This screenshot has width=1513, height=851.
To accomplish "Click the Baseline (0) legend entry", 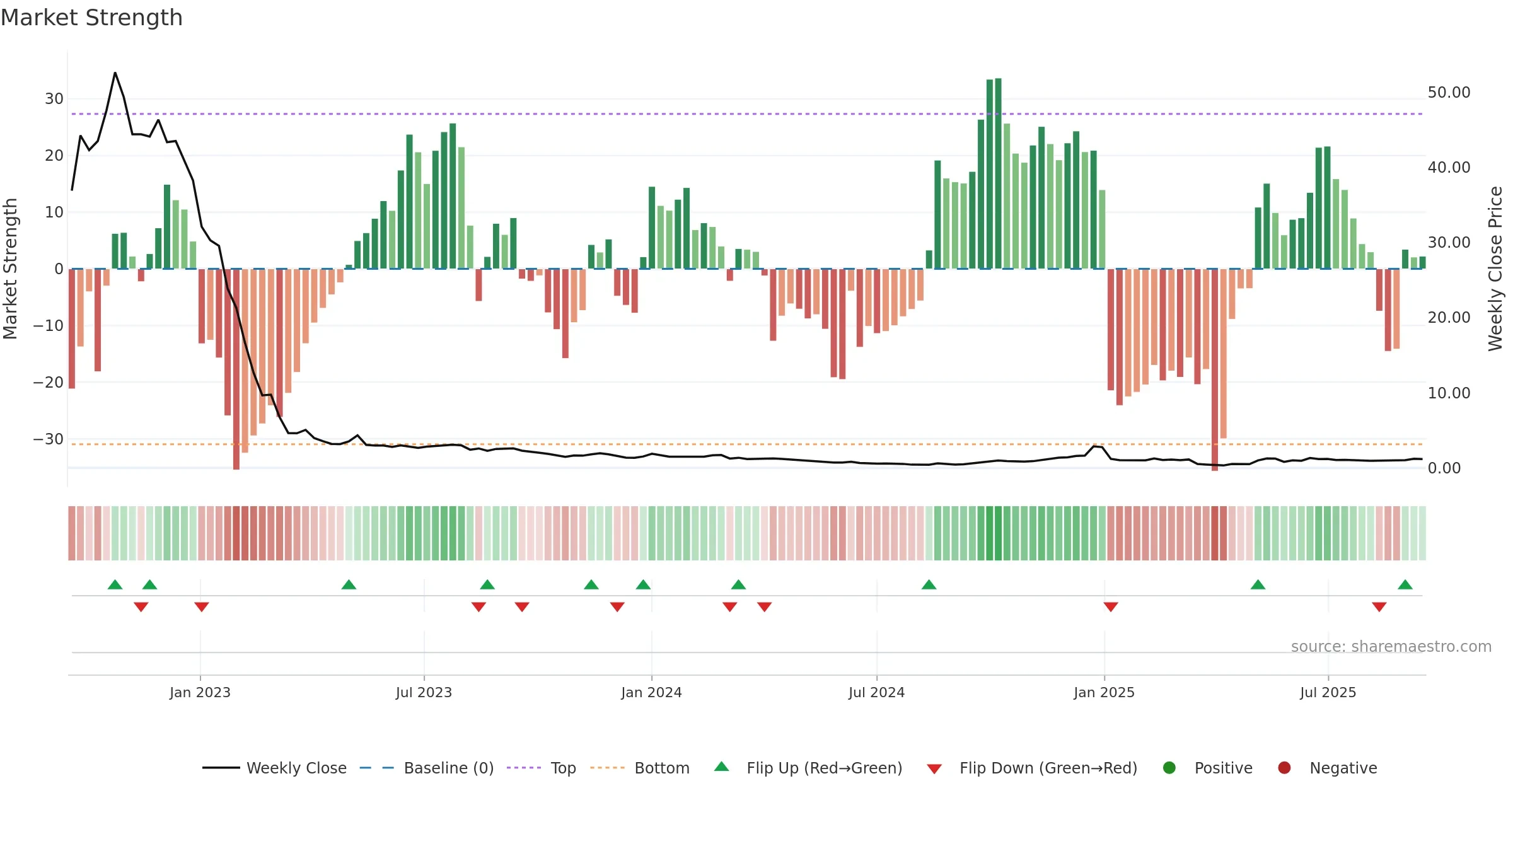I will pyautogui.click(x=427, y=768).
